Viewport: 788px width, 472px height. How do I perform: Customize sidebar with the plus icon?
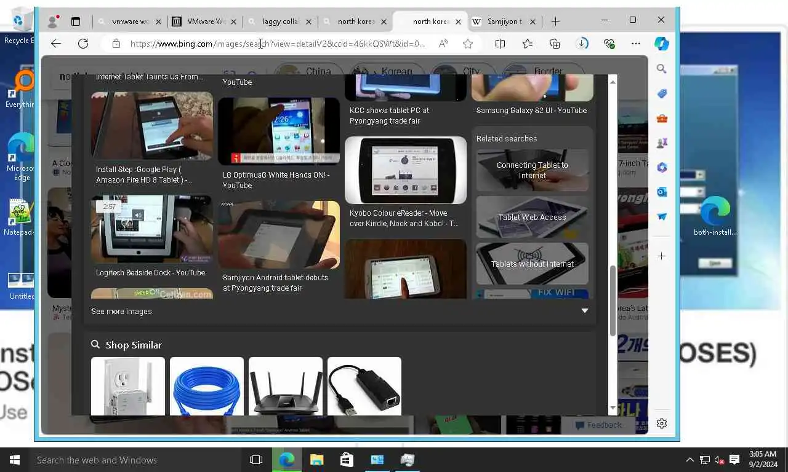(662, 256)
